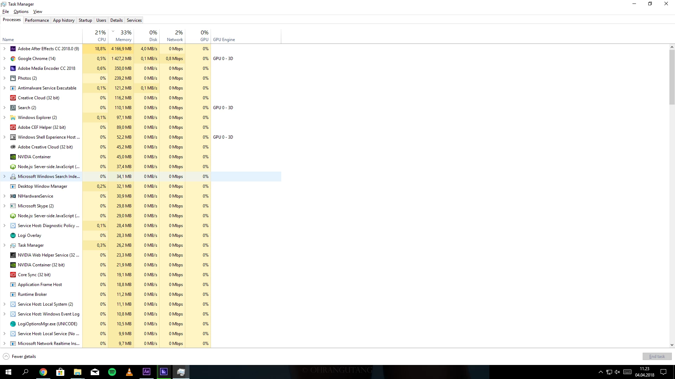
Task: Open VLC media player from taskbar
Action: click(129, 372)
